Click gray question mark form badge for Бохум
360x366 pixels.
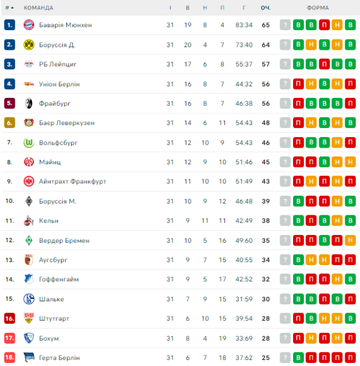(285, 338)
